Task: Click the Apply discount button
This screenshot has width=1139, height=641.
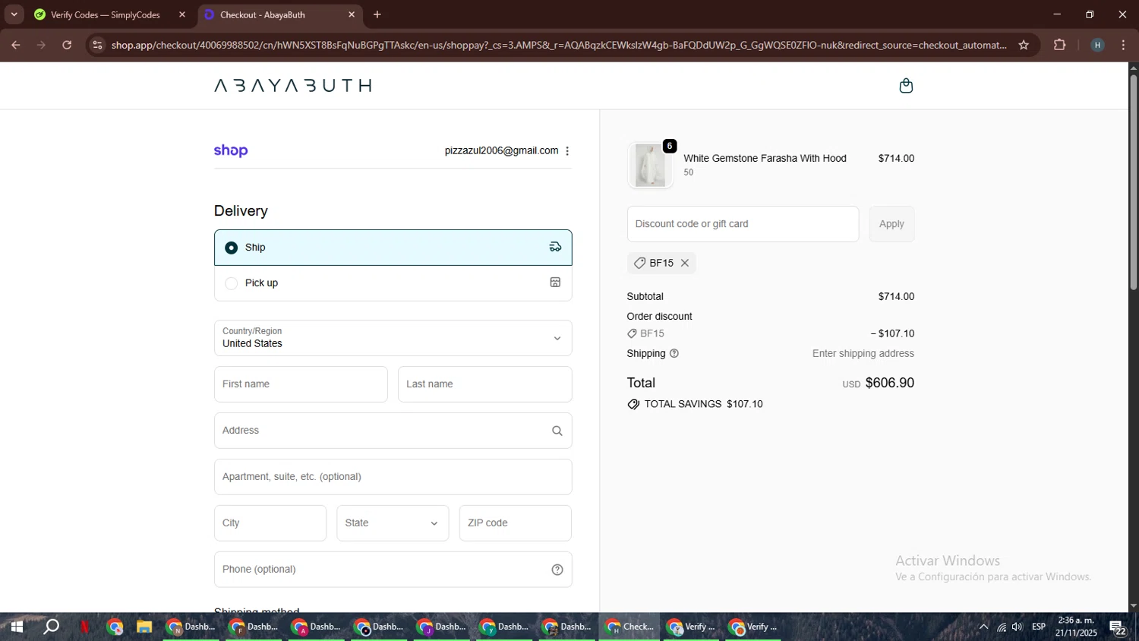Action: [x=891, y=224]
